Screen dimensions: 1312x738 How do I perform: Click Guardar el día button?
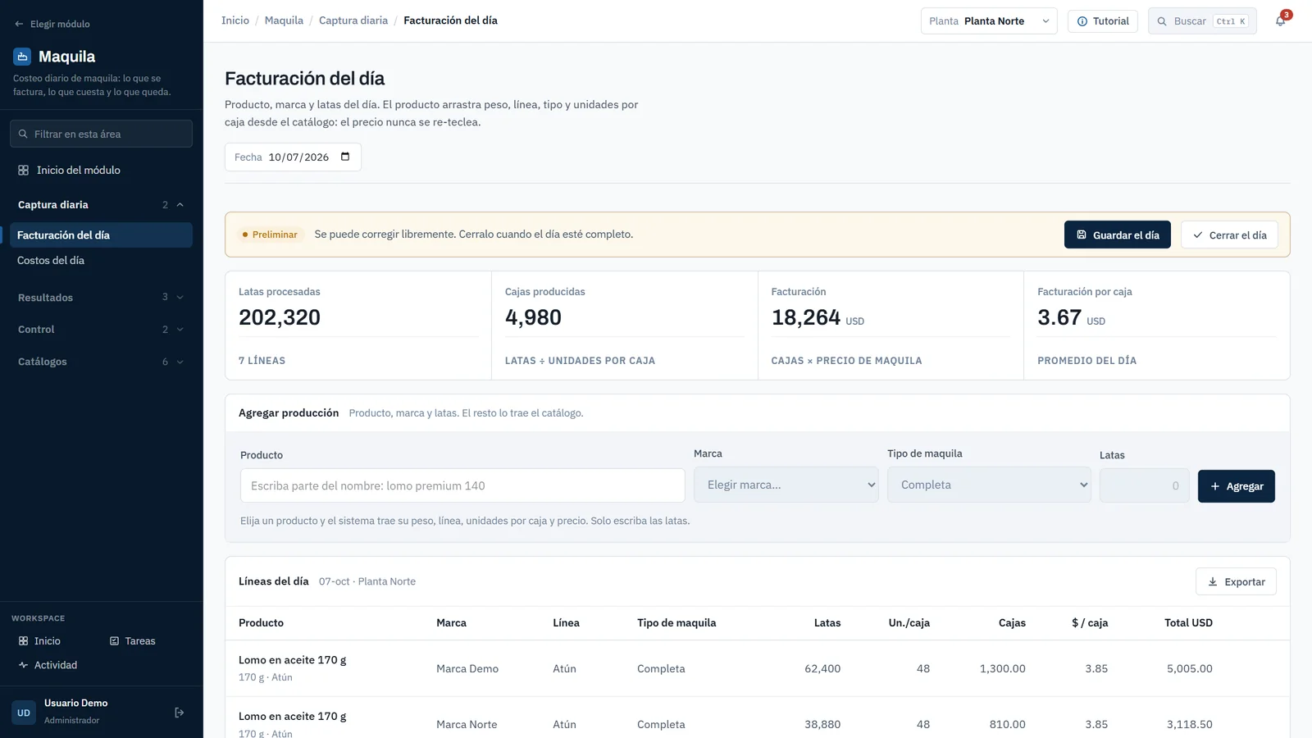1118,235
